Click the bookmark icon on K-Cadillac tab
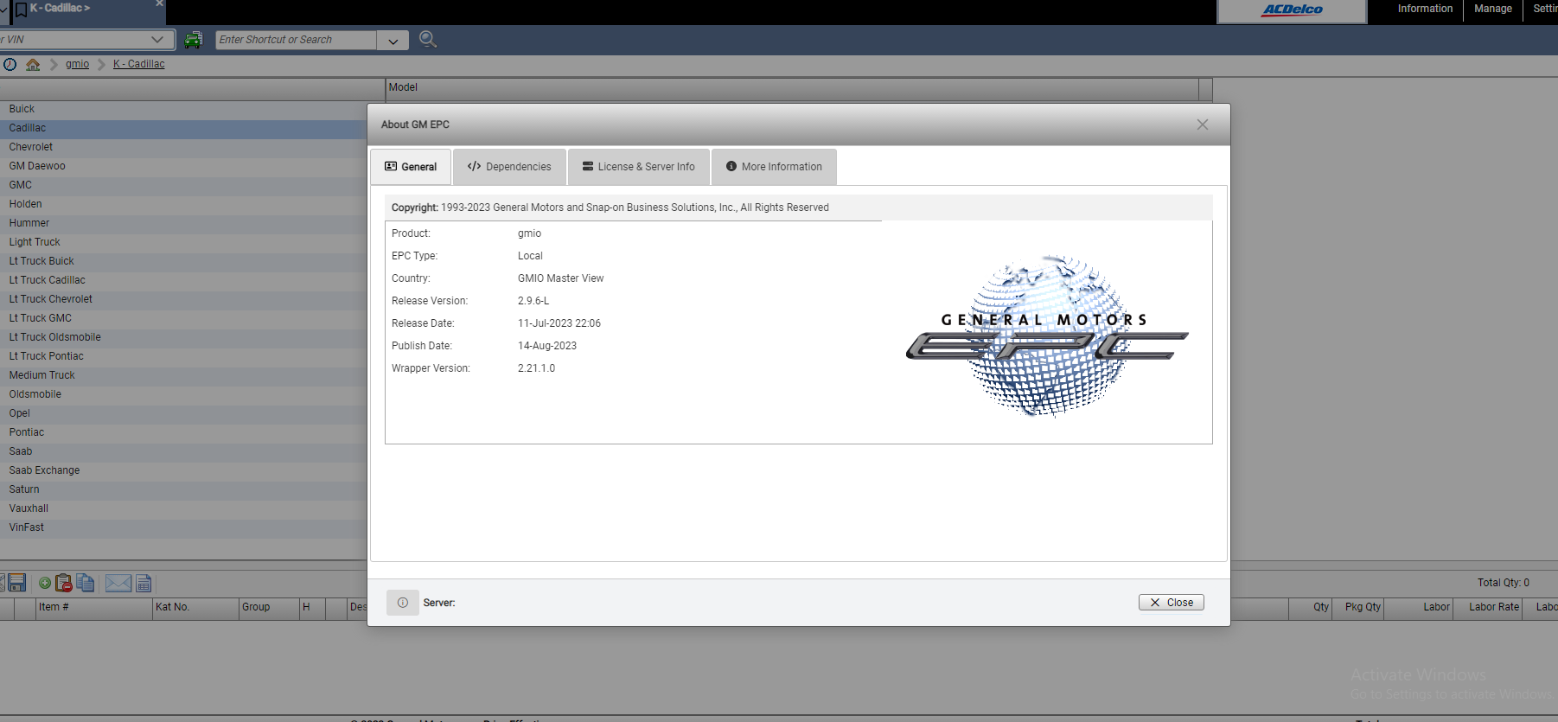This screenshot has width=1558, height=722. pos(21,10)
